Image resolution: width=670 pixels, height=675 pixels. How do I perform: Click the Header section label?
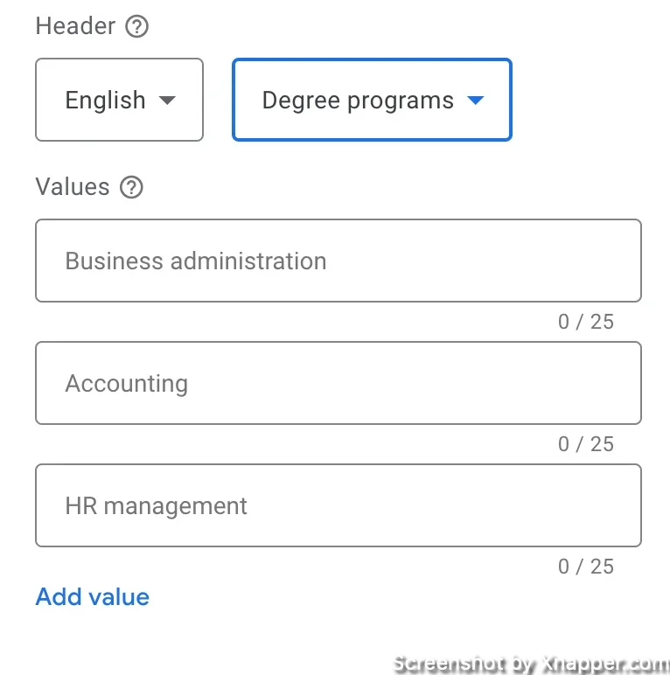coord(75,26)
